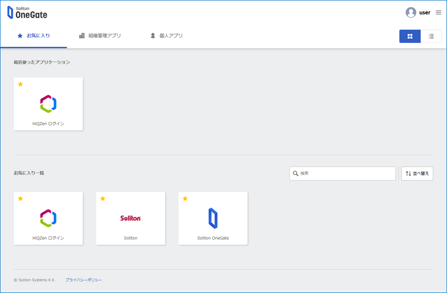Launch the blue Soliton OneGate app icon
This screenshot has width=447, height=293.
click(x=213, y=218)
